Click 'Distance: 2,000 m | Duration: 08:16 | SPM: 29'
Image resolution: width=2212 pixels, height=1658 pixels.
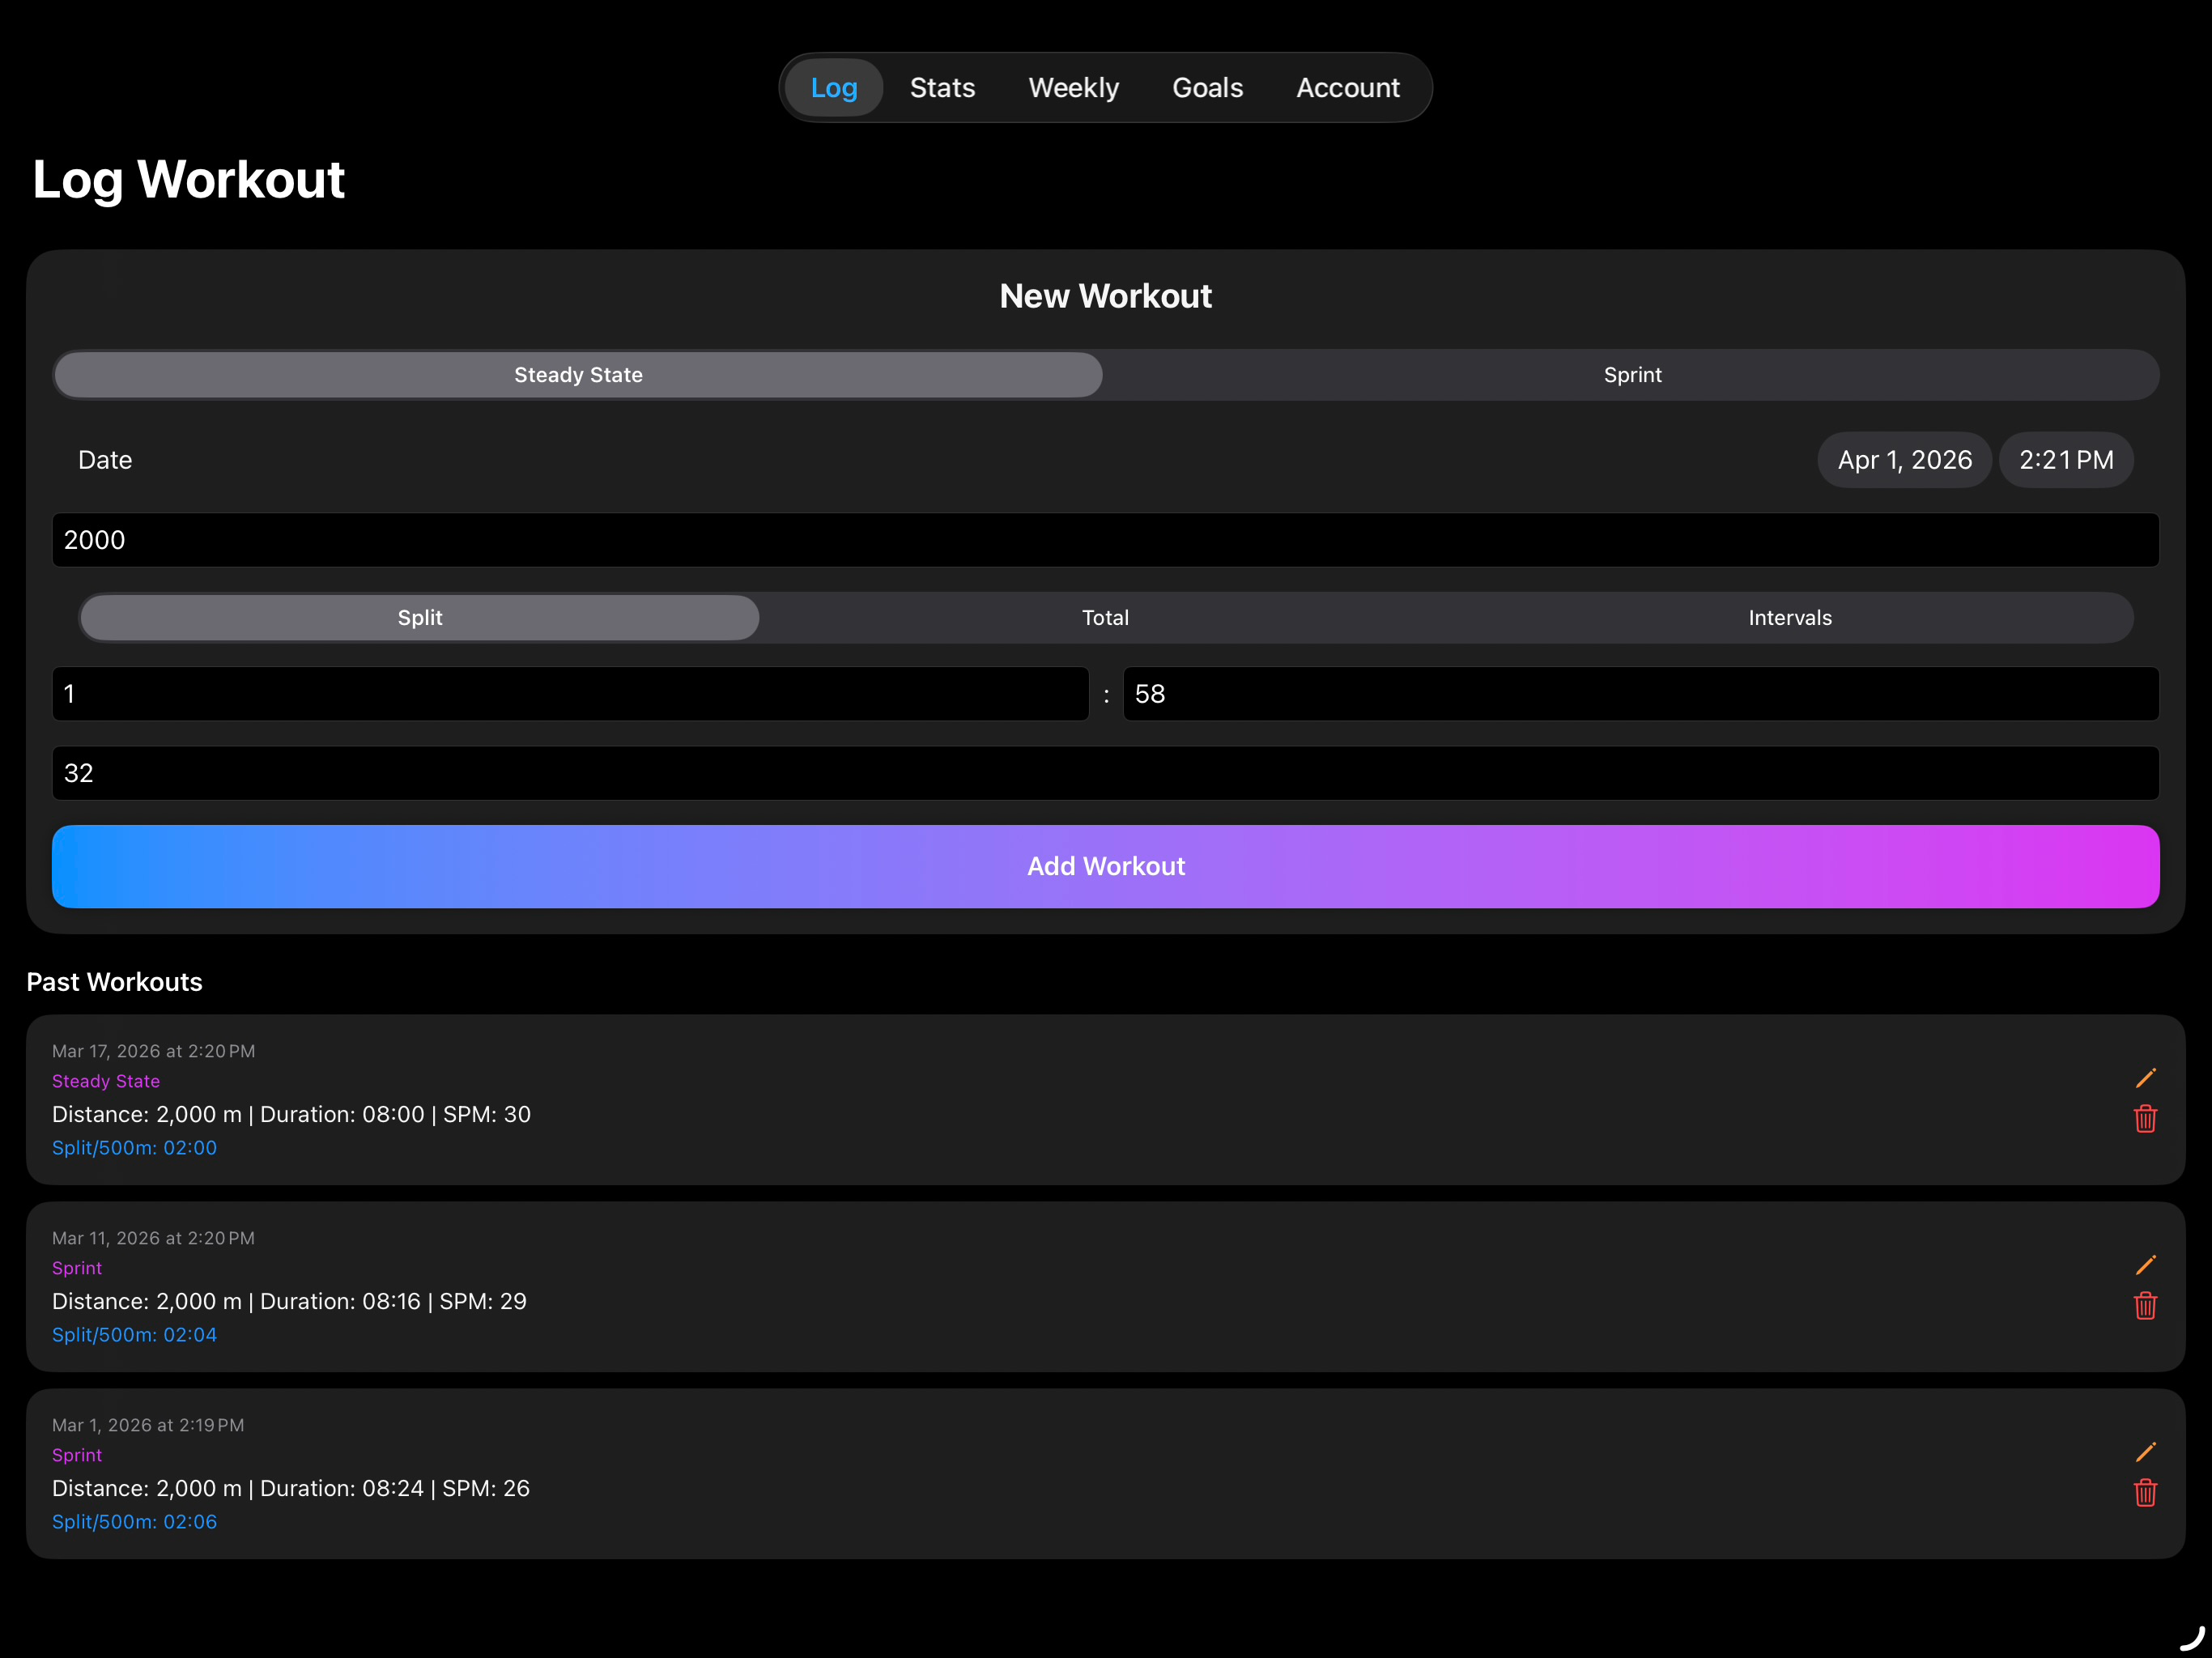coord(289,1301)
